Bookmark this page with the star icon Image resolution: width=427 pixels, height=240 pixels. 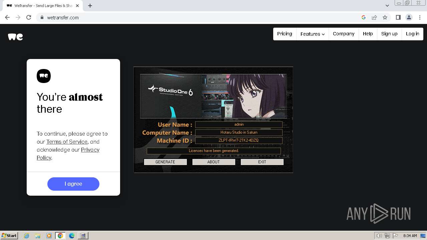tap(385, 17)
